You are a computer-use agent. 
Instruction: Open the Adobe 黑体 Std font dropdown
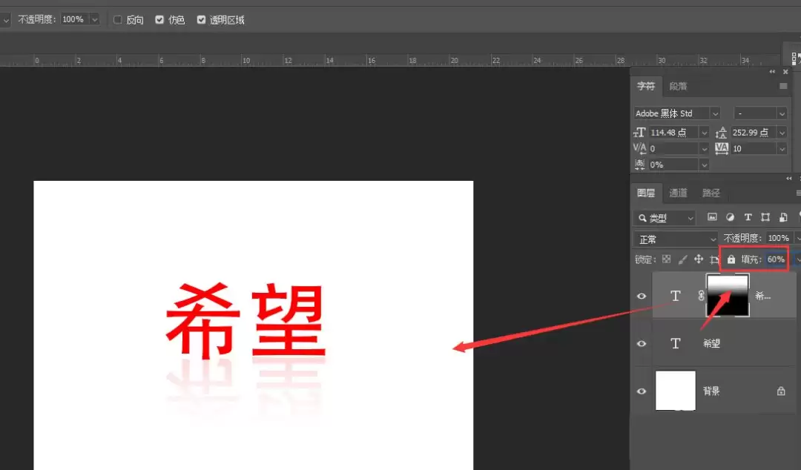click(x=677, y=113)
